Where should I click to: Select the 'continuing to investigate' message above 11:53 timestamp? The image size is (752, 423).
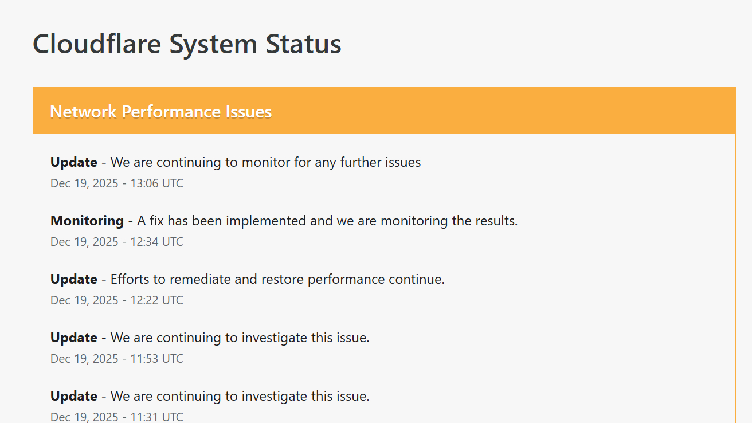(x=240, y=338)
